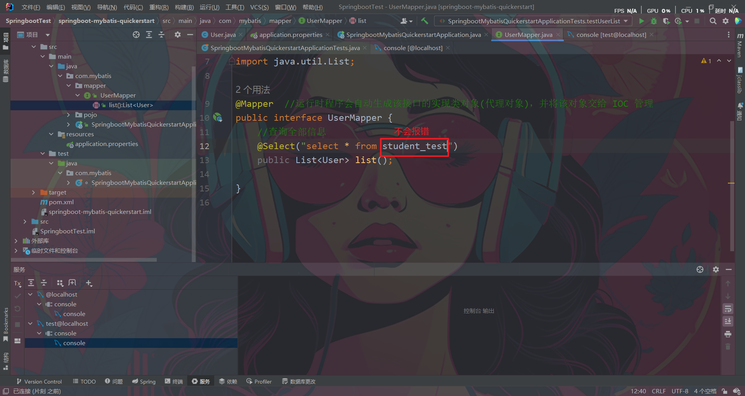Open Version Control tool window

pos(39,382)
